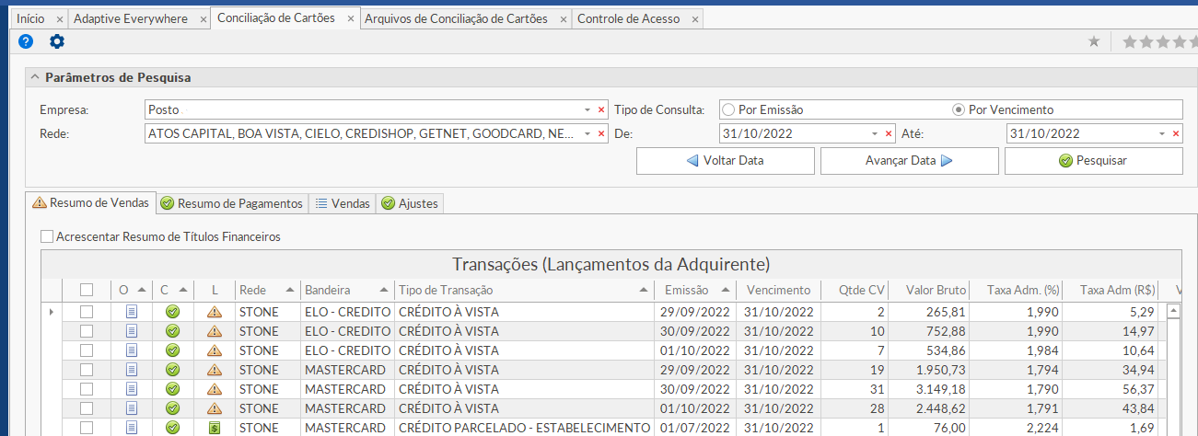
Task: Select the Por Emissão radio option
Action: 728,109
